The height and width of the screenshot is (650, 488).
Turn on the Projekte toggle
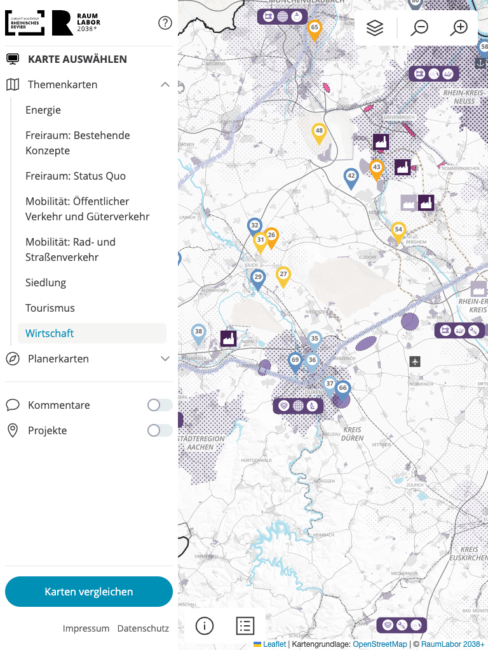[x=159, y=430]
